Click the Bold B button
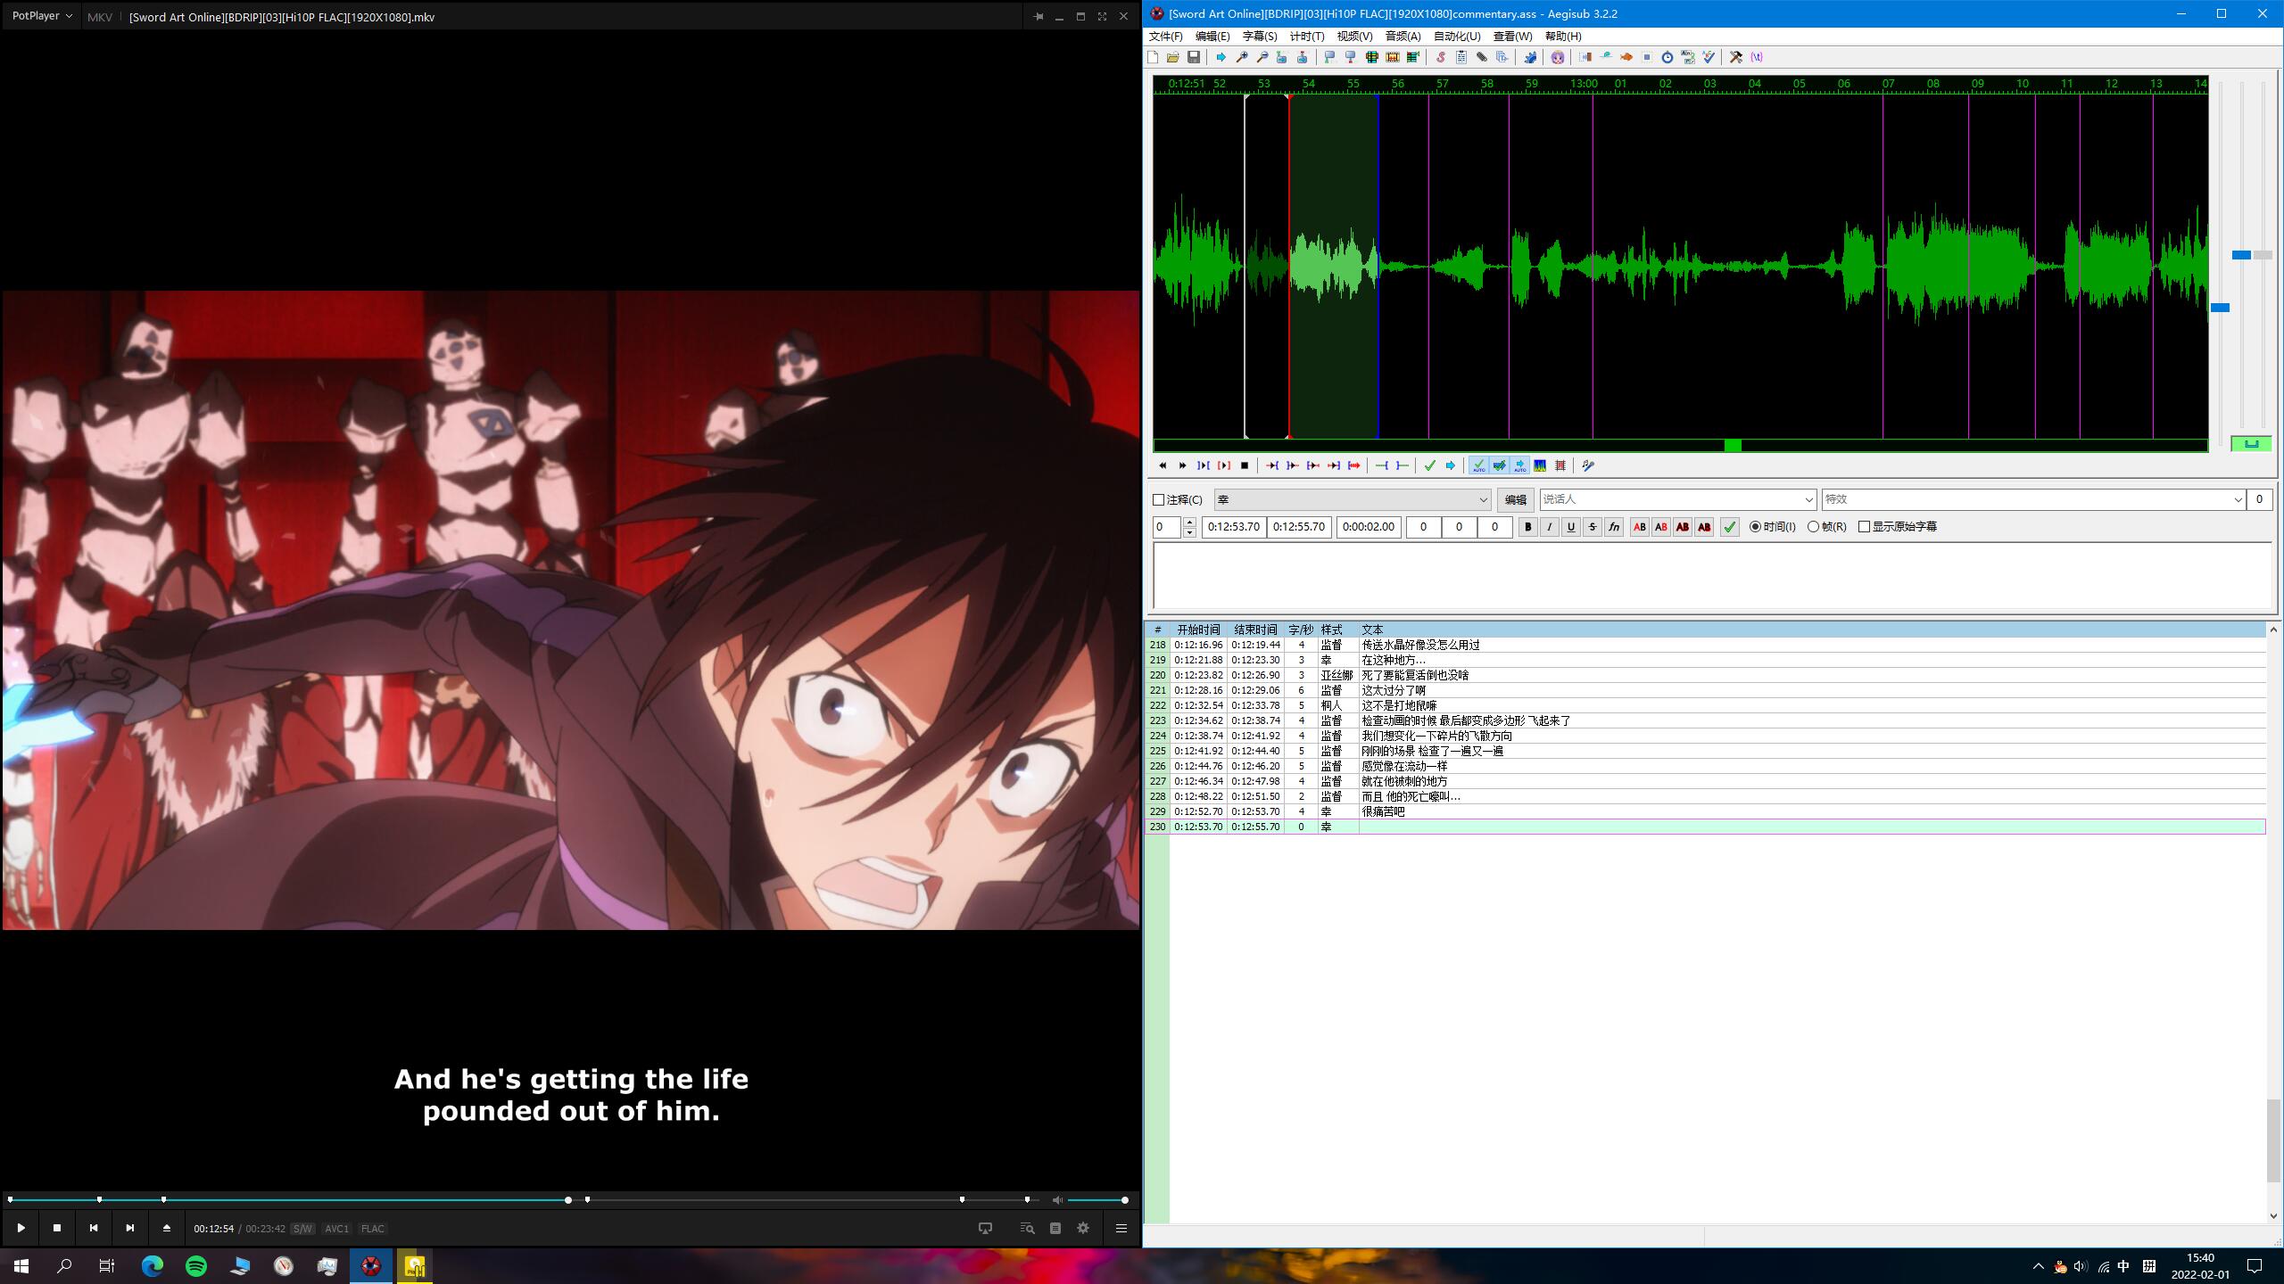 [x=1528, y=527]
